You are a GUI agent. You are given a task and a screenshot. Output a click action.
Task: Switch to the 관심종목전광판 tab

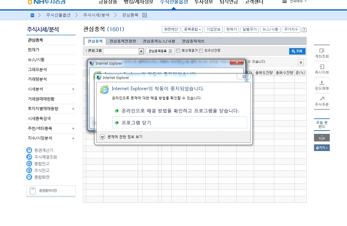[x=123, y=41]
